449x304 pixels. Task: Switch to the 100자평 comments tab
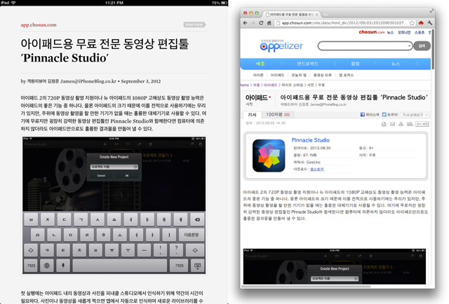(278, 115)
